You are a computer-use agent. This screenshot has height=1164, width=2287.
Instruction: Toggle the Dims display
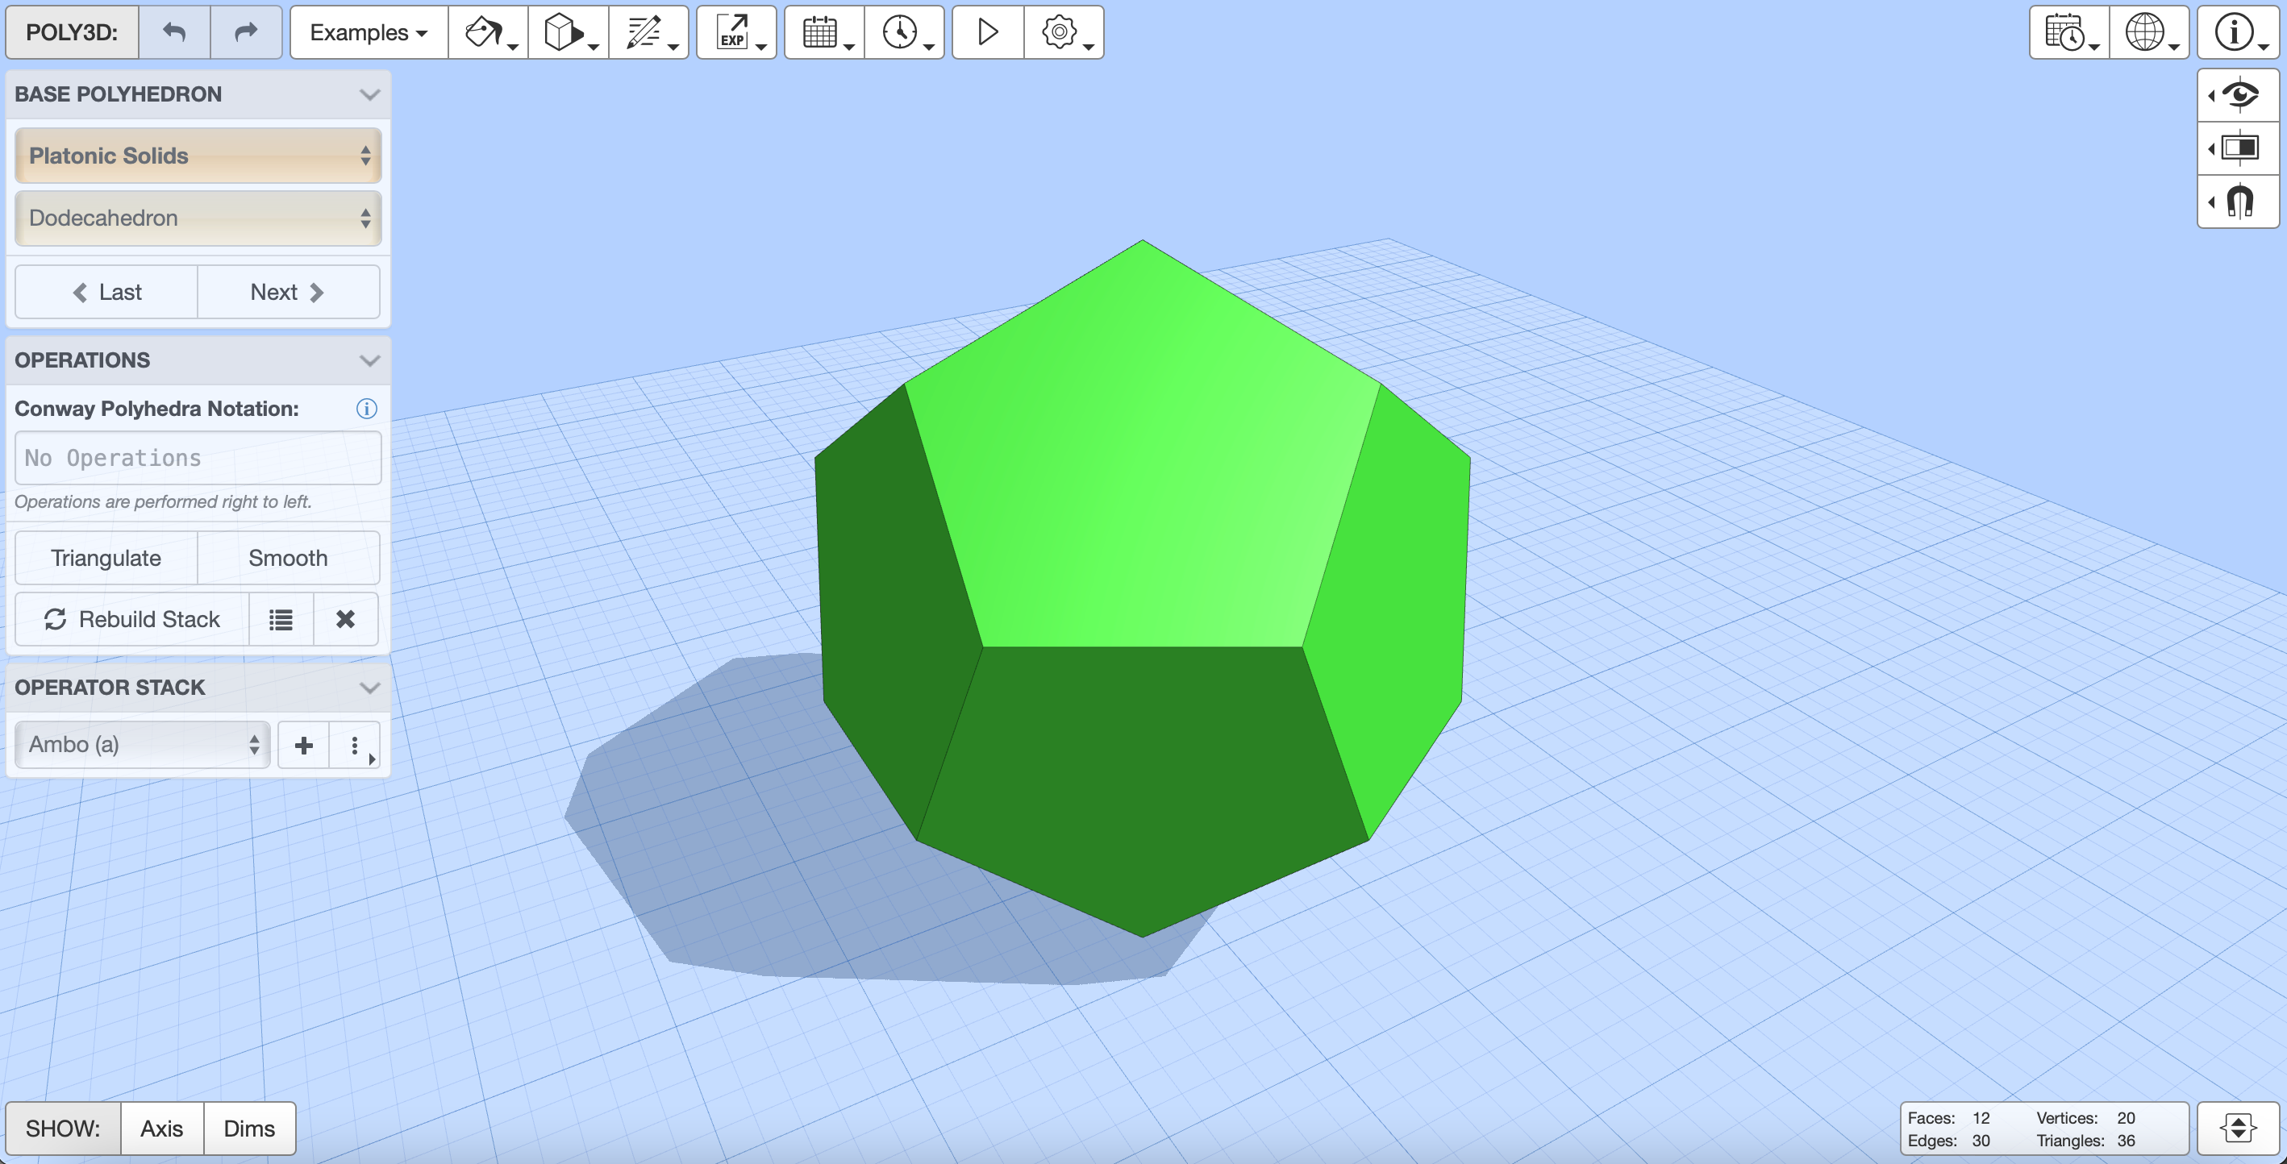tap(249, 1128)
